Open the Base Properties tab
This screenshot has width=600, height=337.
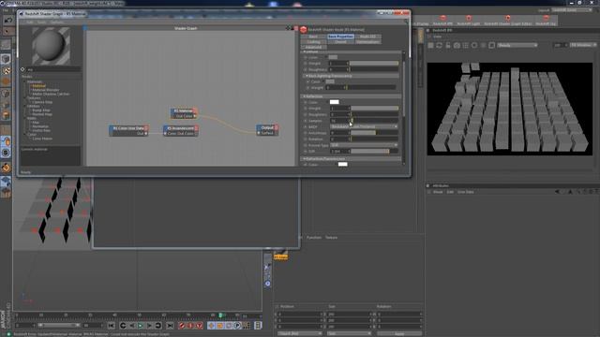[x=340, y=37]
